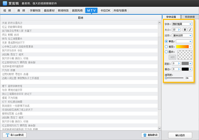The height and width of the screenshot is (140, 199).
Task: Open the 叠加素材 tab
Action: 49,10
